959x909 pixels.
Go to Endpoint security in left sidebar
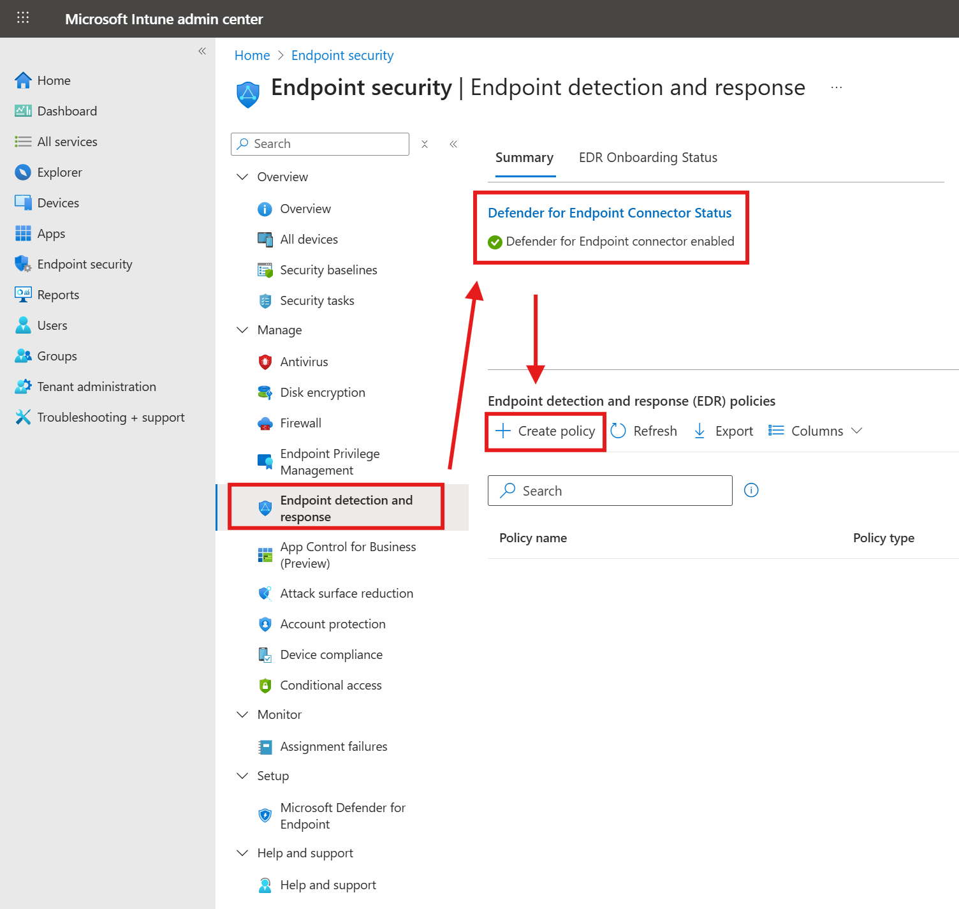point(85,264)
